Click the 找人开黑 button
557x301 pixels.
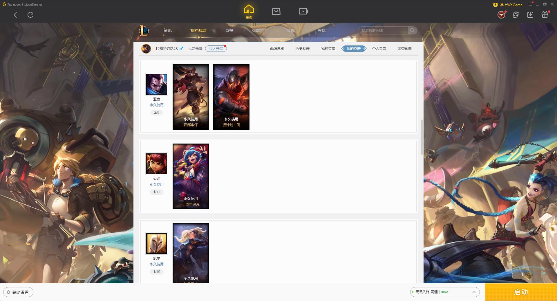216,49
